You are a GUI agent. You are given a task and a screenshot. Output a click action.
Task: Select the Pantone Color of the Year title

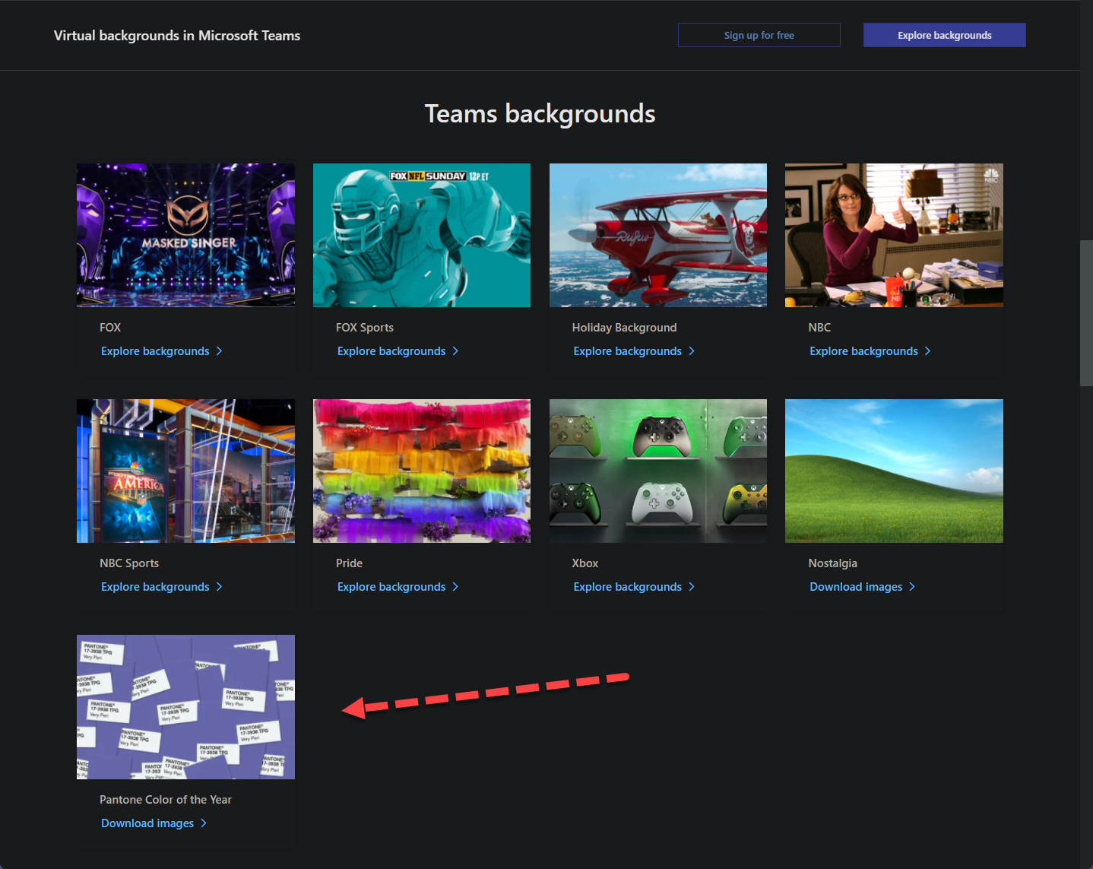(166, 800)
